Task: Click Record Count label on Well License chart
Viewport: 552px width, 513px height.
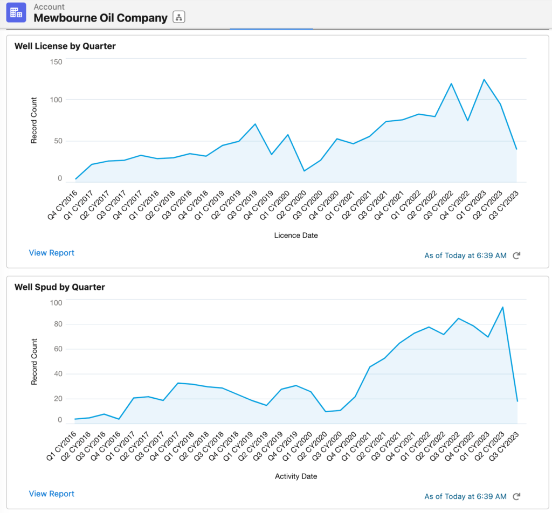Action: 34,121
